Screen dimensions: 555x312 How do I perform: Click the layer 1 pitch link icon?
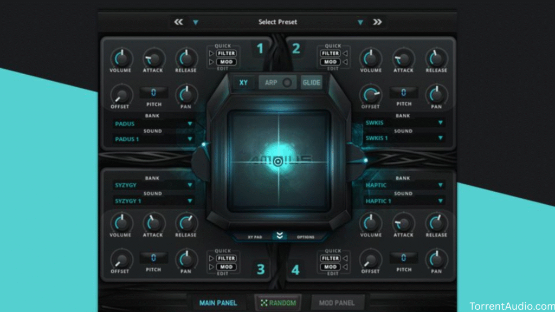click(x=153, y=93)
